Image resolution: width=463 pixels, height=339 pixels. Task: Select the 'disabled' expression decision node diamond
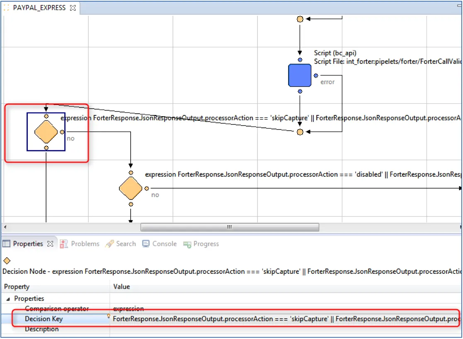131,188
